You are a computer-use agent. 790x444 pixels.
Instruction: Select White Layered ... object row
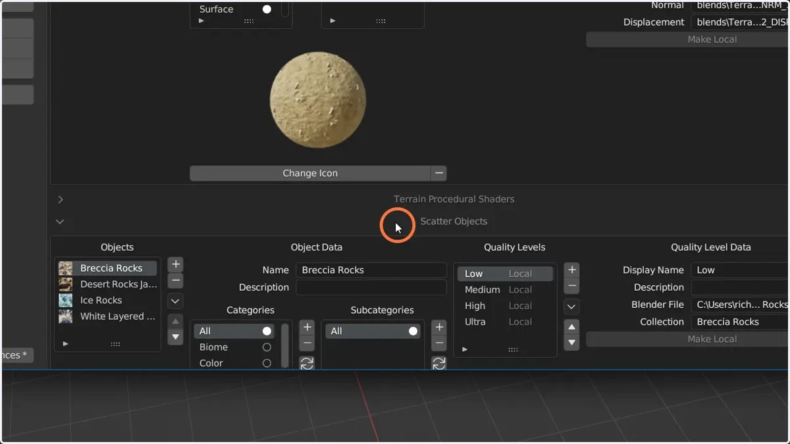tap(106, 316)
